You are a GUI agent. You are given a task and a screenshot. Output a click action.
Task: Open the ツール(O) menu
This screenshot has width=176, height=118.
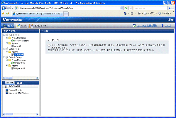[x=165, y=14]
